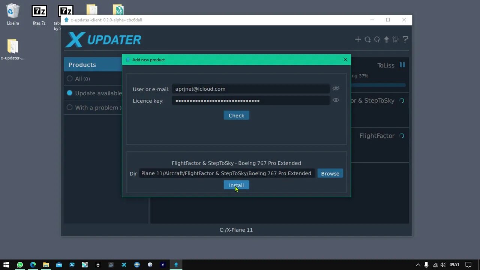Click the taskbar clock 09:51
Screen dimensions: 480x270
point(454,265)
